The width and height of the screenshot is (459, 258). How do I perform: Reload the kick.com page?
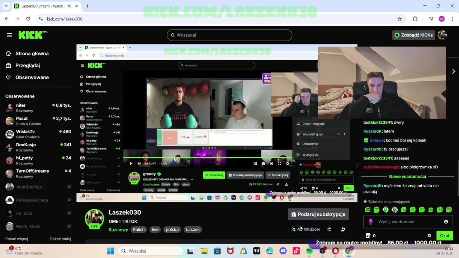pyautogui.click(x=28, y=19)
